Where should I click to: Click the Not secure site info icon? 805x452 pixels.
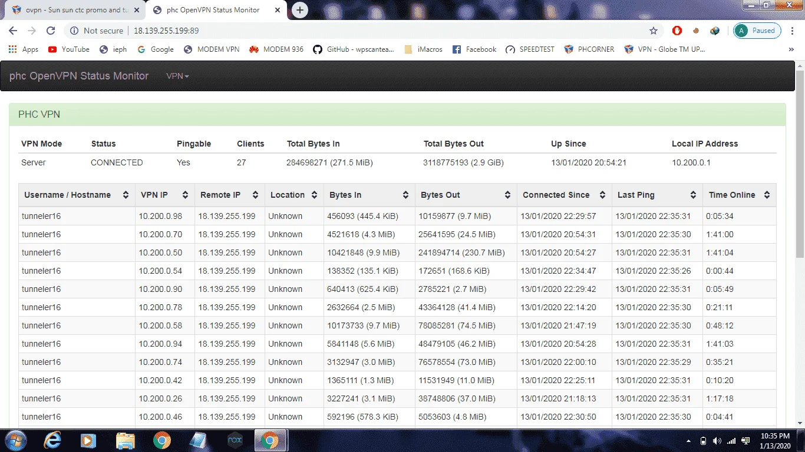click(x=74, y=31)
